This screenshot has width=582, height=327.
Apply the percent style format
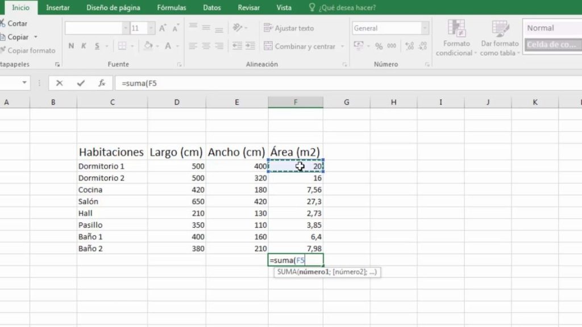379,47
